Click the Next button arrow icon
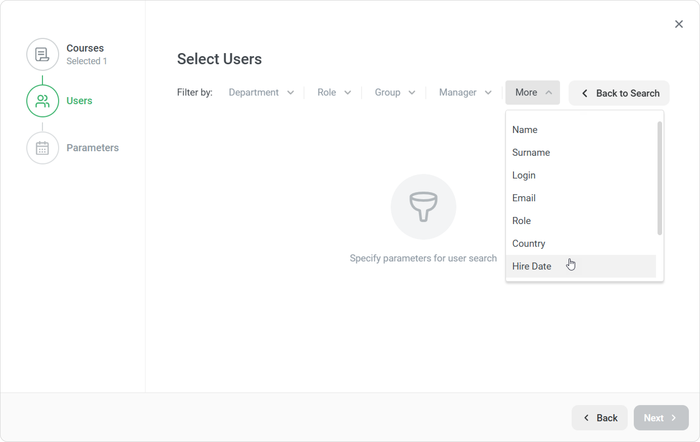Image resolution: width=700 pixels, height=442 pixels. [674, 418]
